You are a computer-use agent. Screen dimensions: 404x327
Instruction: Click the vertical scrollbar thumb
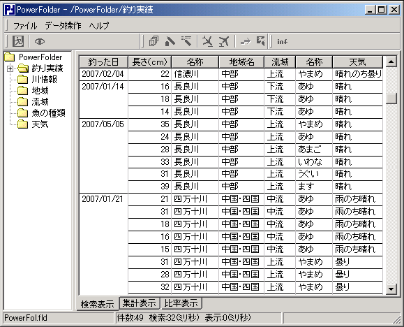tap(391, 99)
